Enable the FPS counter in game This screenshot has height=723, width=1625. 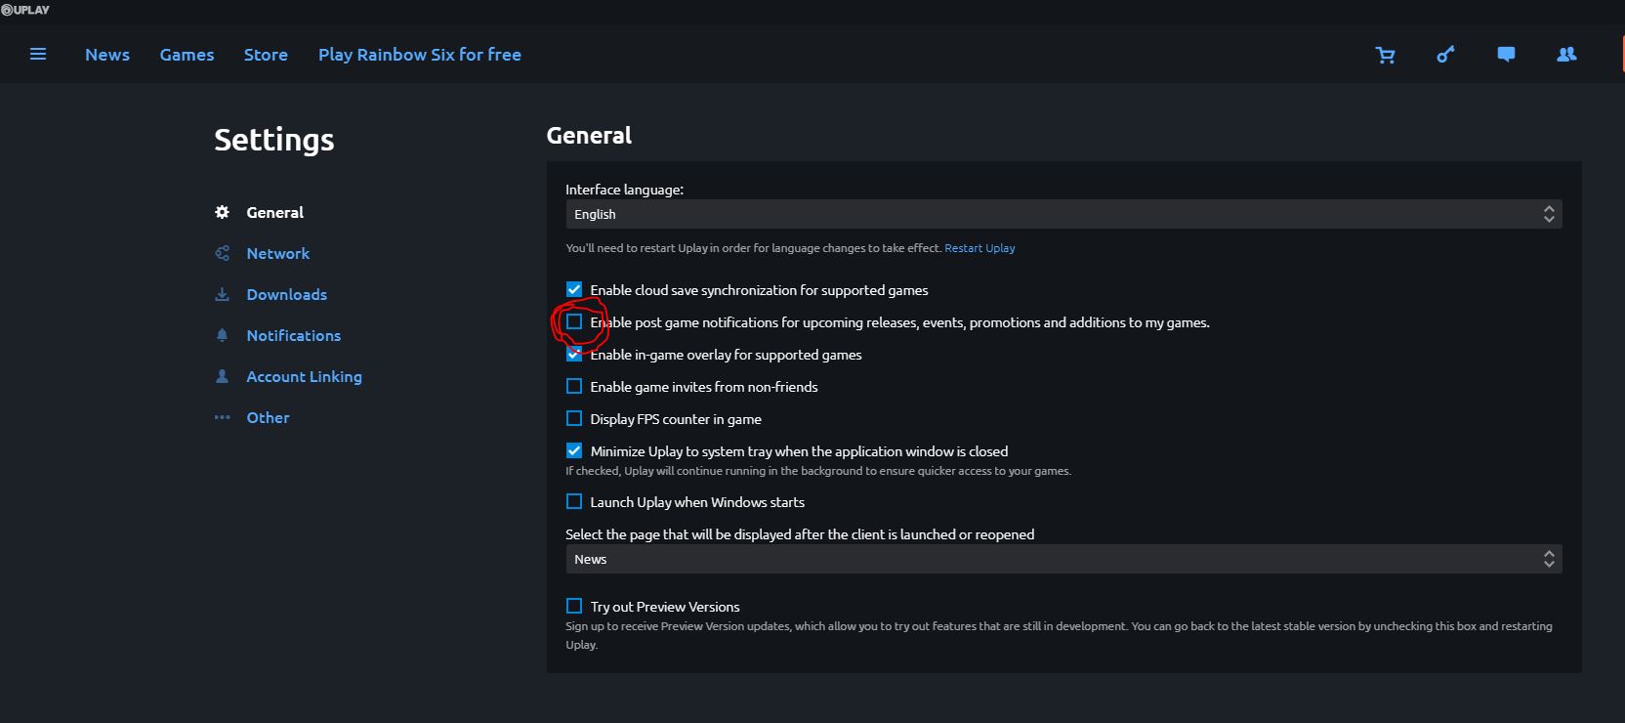point(574,418)
